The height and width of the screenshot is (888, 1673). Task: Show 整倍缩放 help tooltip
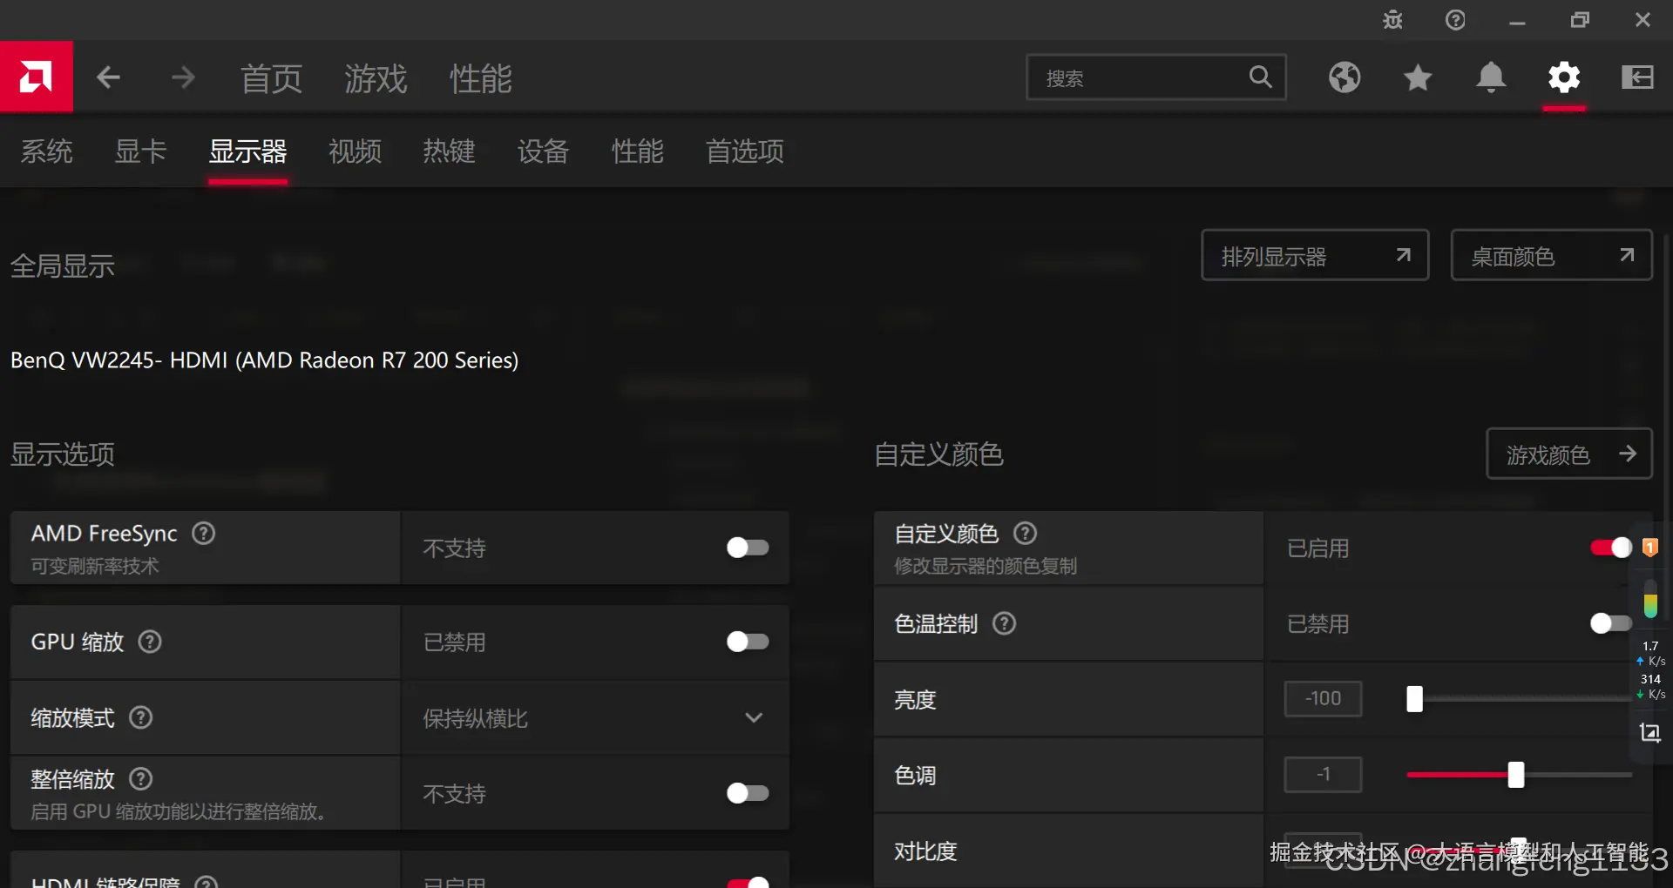tap(140, 778)
